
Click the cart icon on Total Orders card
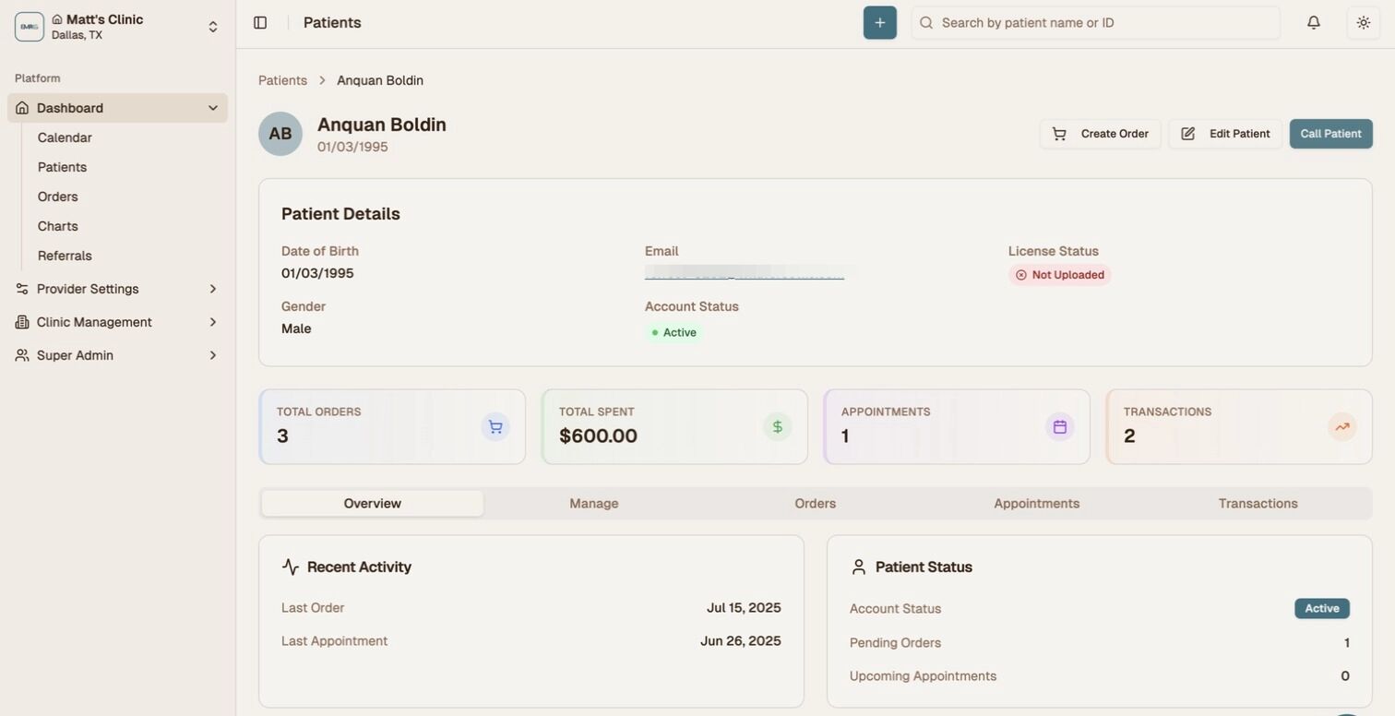coord(495,426)
